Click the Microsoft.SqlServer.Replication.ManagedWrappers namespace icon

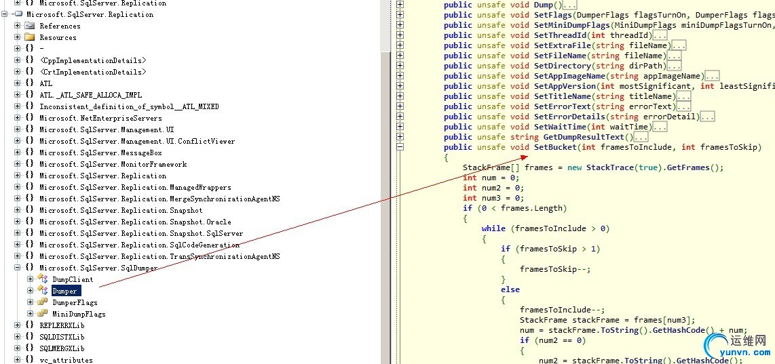pyautogui.click(x=30, y=187)
